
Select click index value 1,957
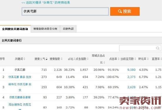click(84, 70)
